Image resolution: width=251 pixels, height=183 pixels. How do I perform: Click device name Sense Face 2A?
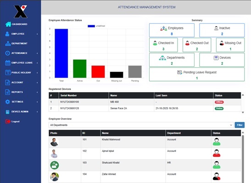118,108
